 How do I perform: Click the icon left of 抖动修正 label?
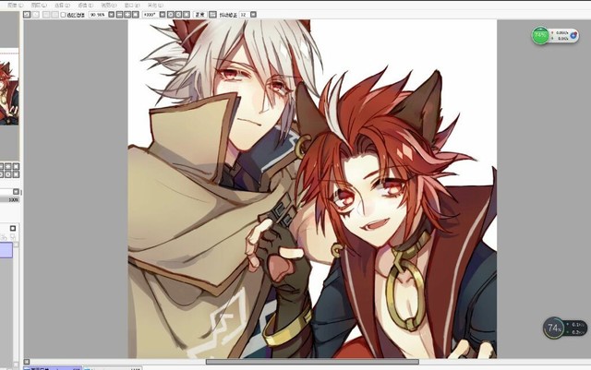[x=213, y=15]
